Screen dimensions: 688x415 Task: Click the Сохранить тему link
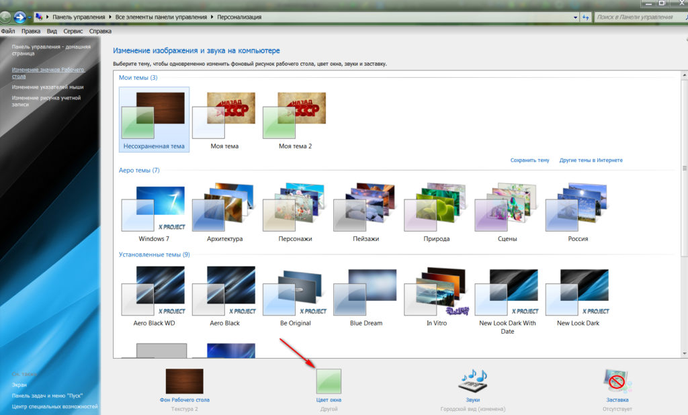coord(530,160)
